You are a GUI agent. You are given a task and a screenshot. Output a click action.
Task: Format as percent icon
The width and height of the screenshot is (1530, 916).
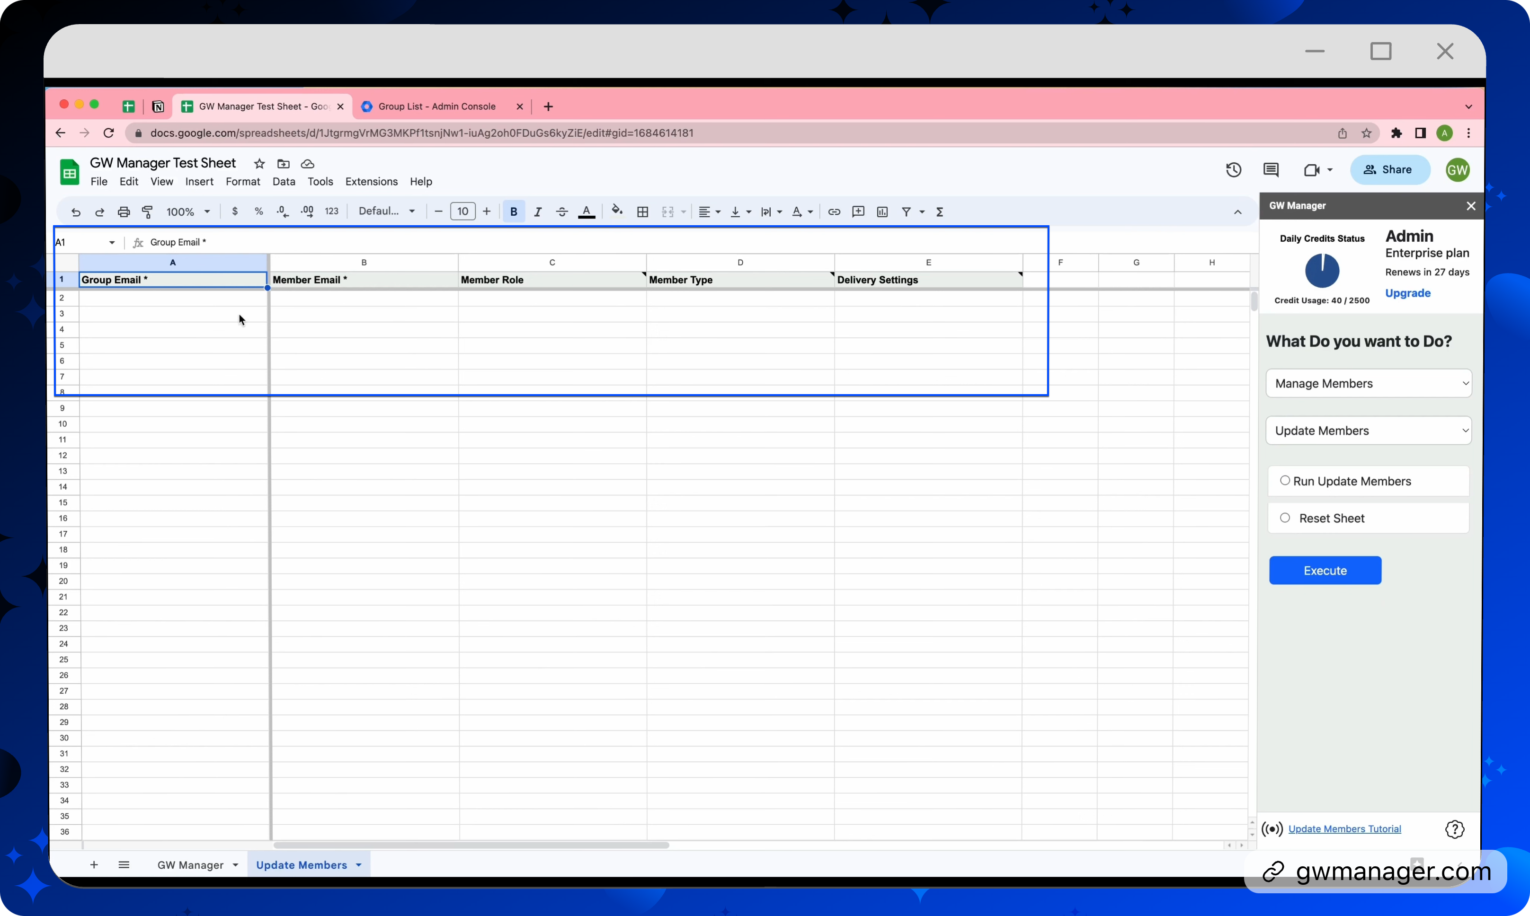[x=258, y=211]
